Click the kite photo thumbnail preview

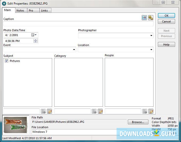pyautogui.click(x=16, y=125)
